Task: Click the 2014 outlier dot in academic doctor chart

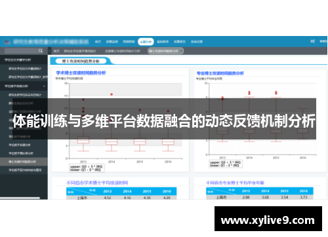Action: pyautogui.click(x=112, y=94)
